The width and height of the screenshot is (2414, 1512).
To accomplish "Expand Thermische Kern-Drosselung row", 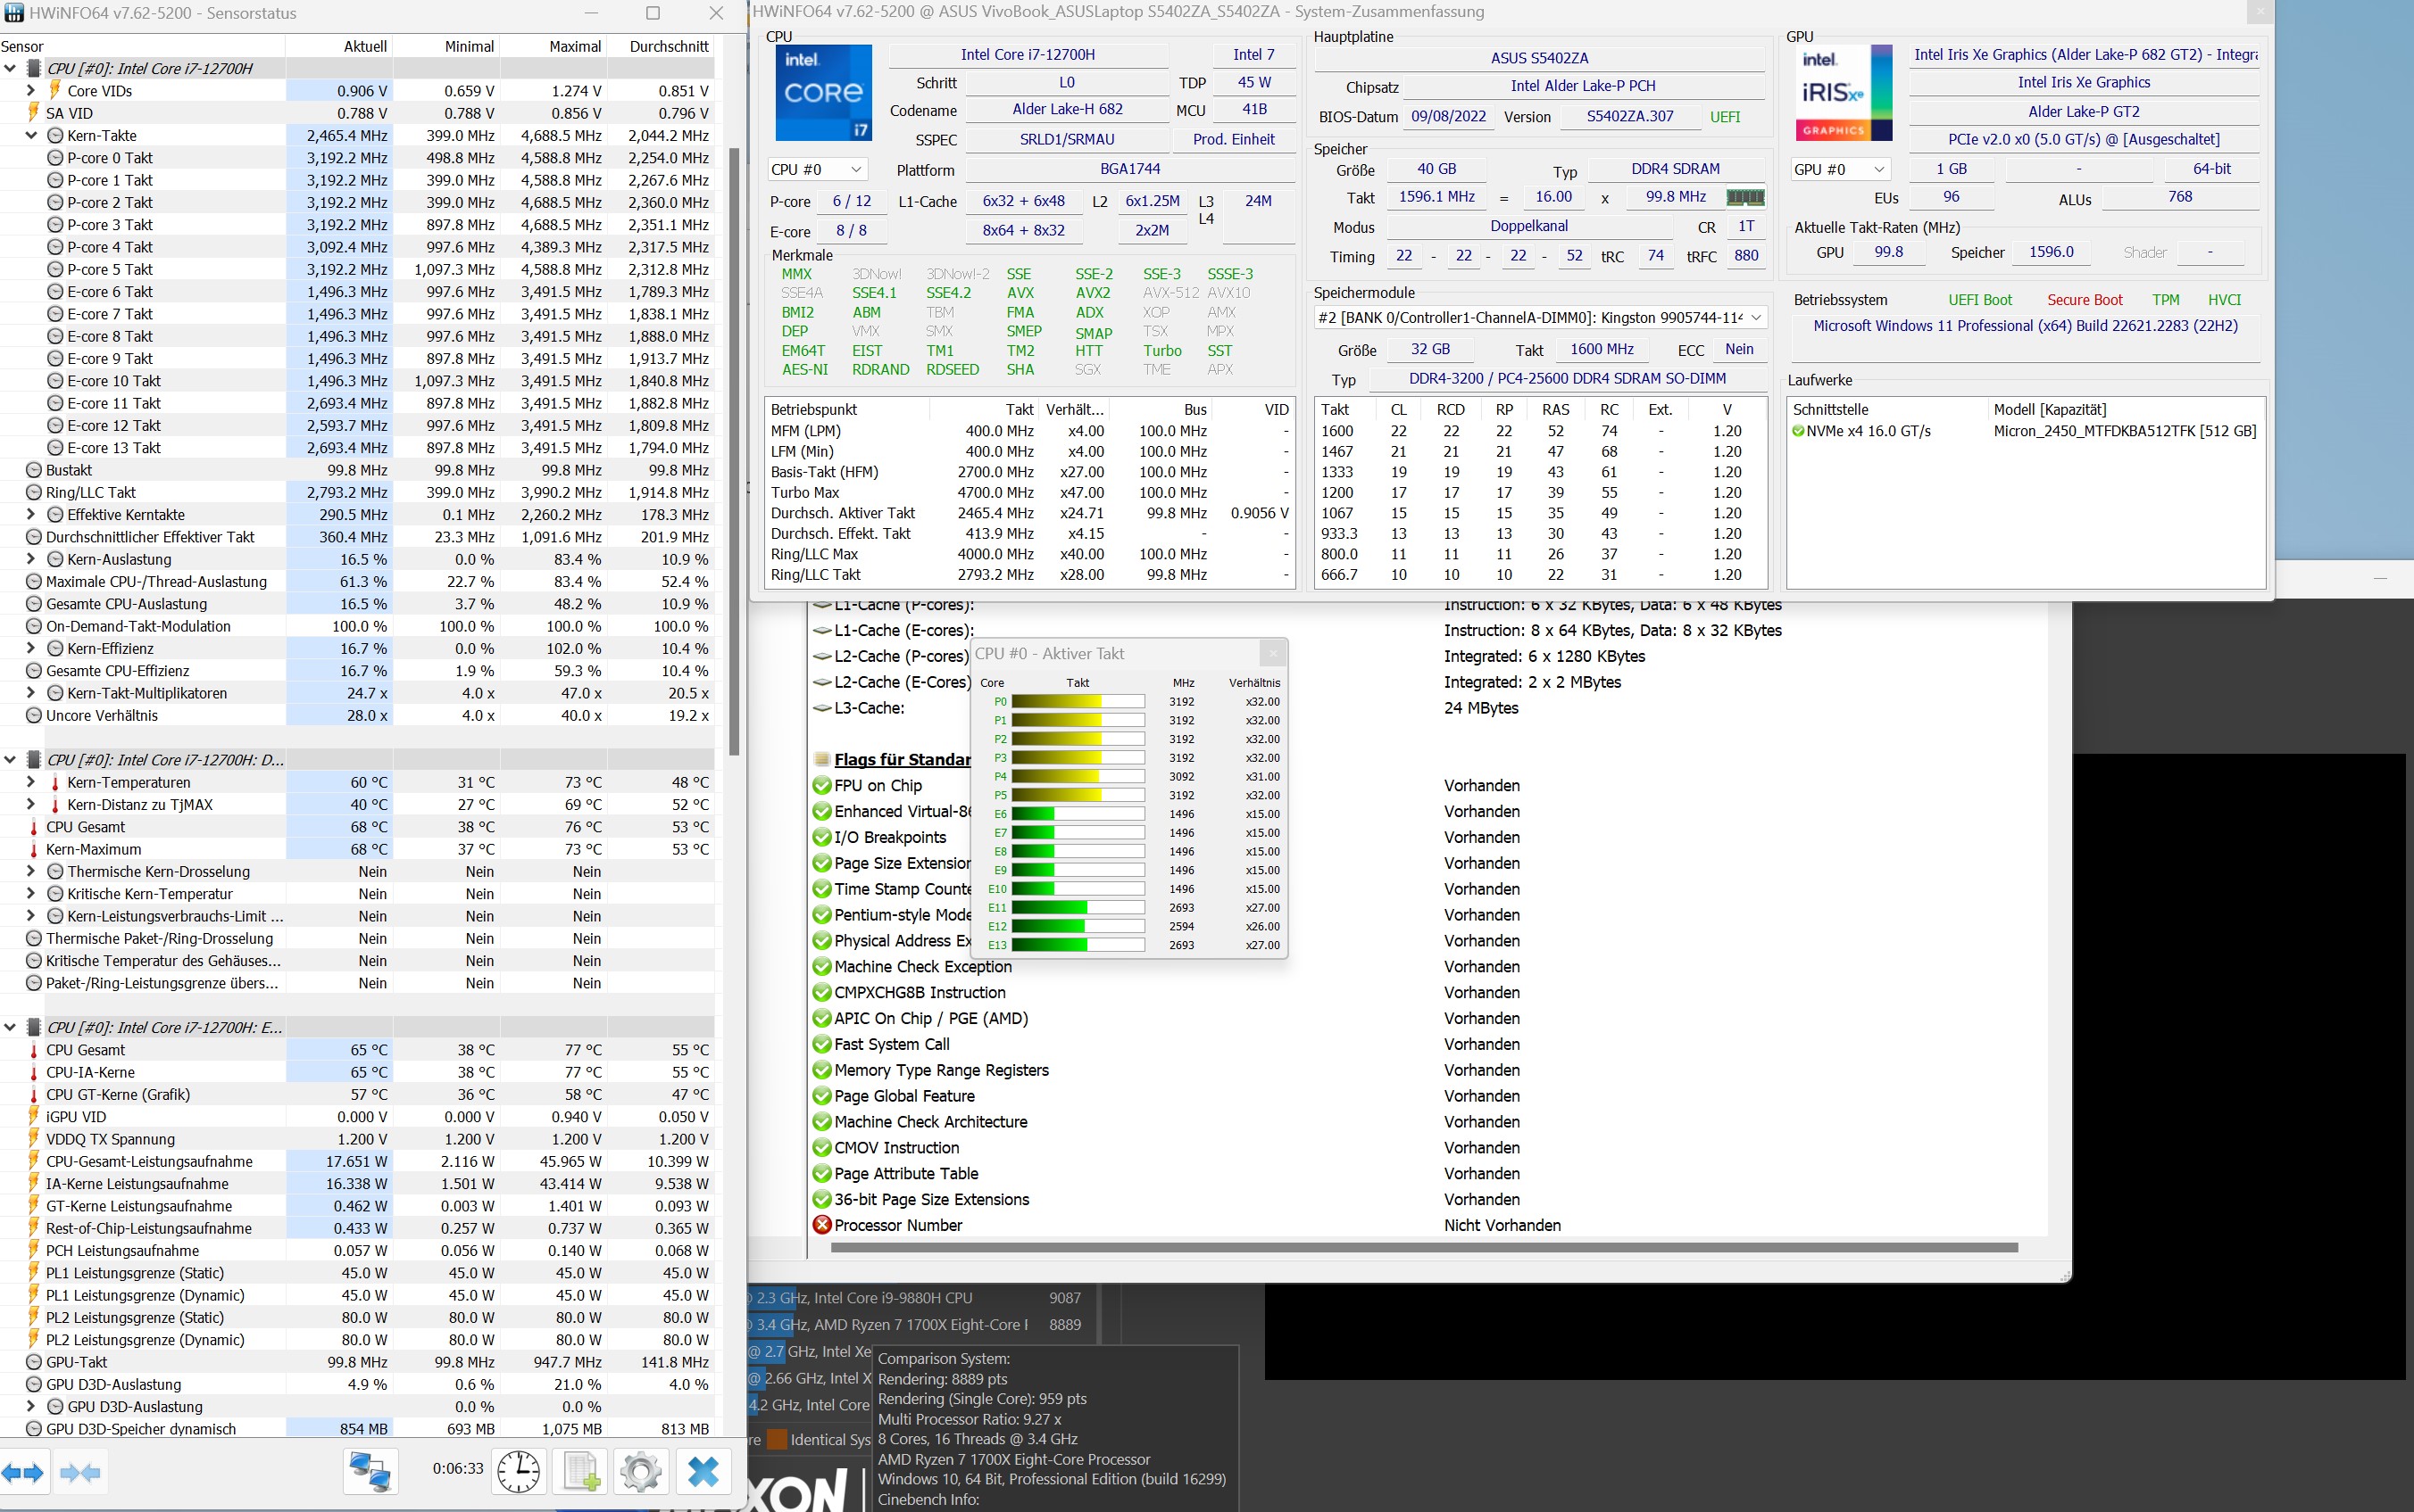I will pos(31,872).
